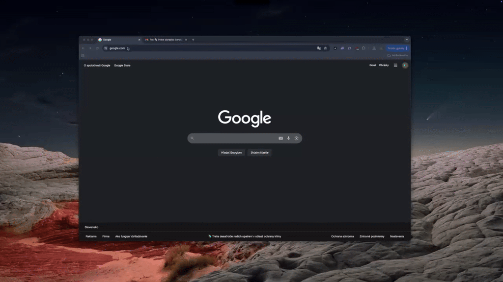Expand the tab search dropdown arrow

click(407, 40)
